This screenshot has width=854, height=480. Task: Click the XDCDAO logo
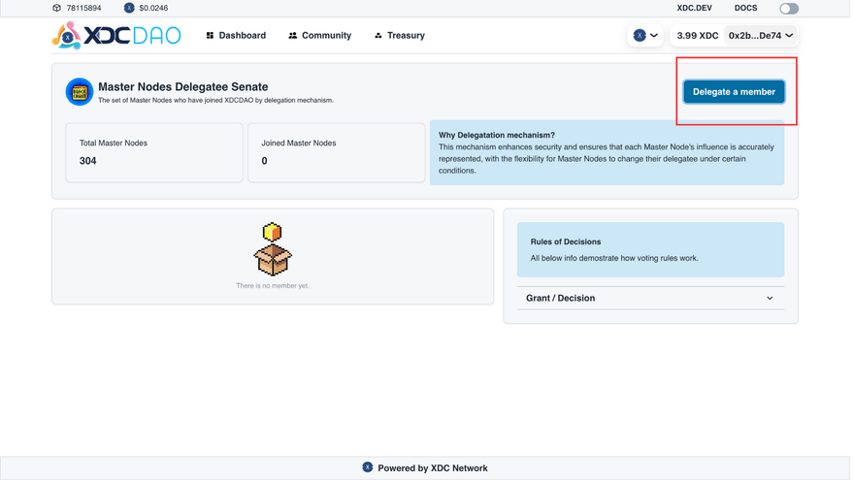[116, 36]
